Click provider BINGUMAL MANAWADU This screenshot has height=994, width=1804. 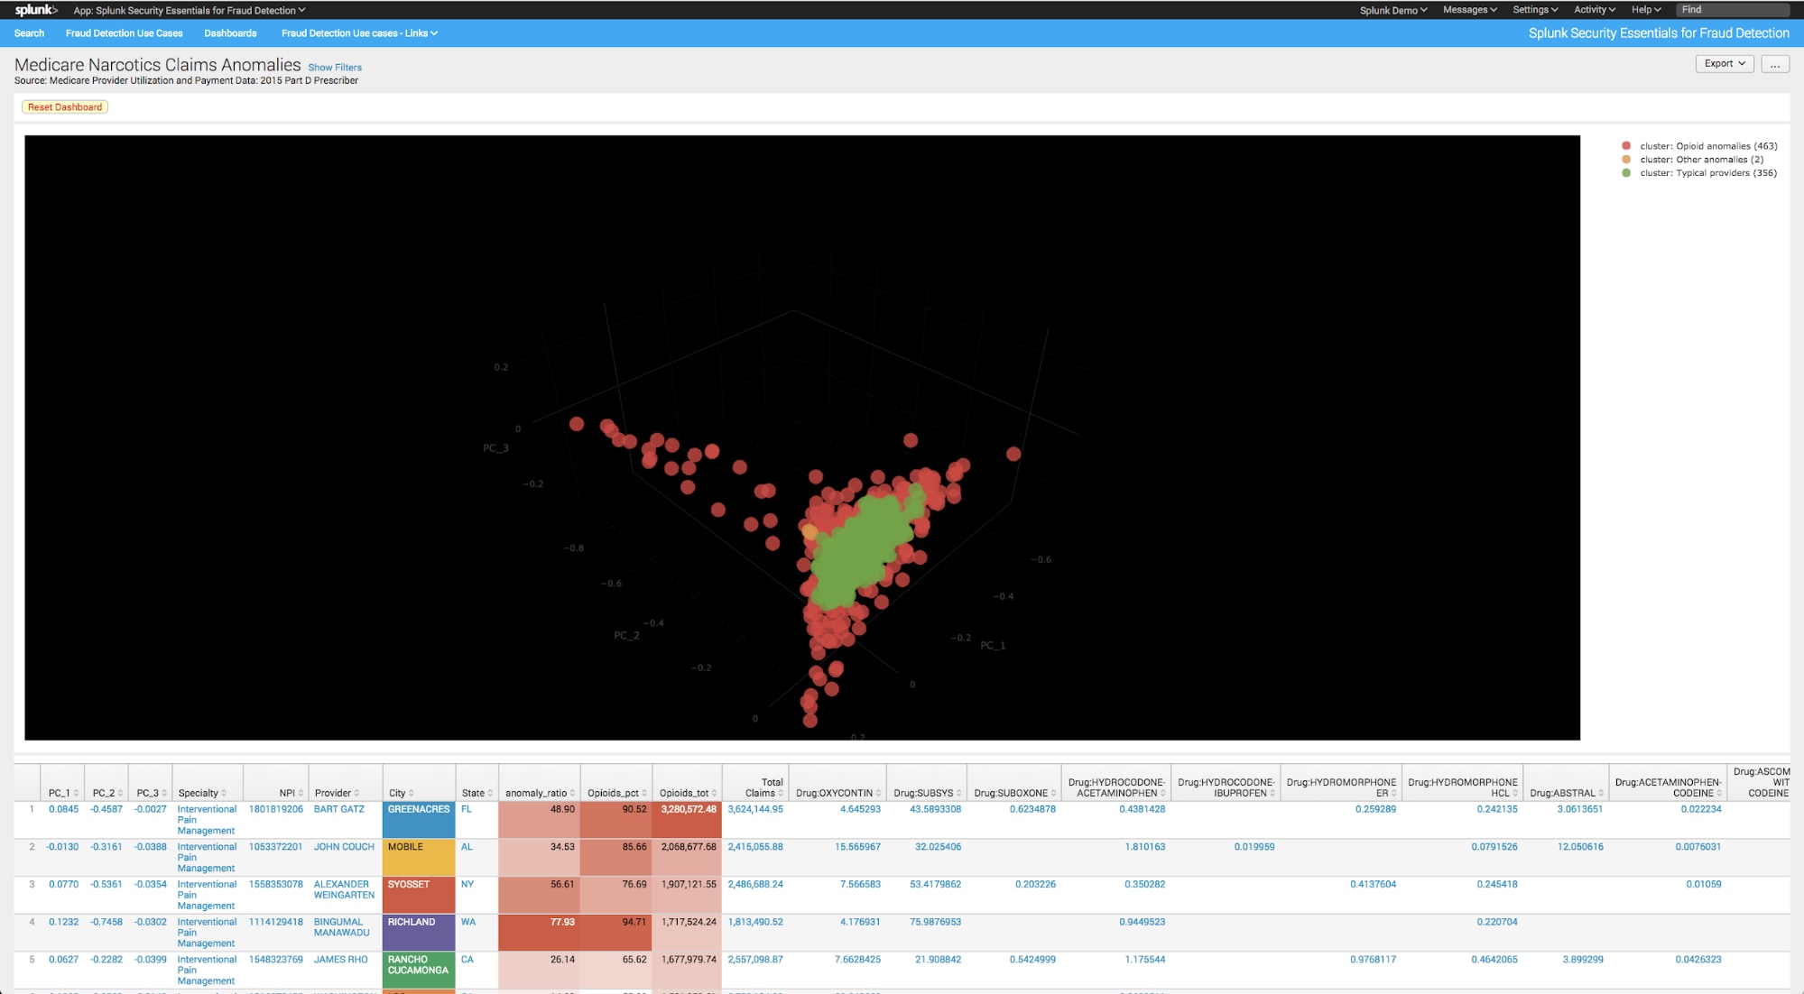click(342, 927)
